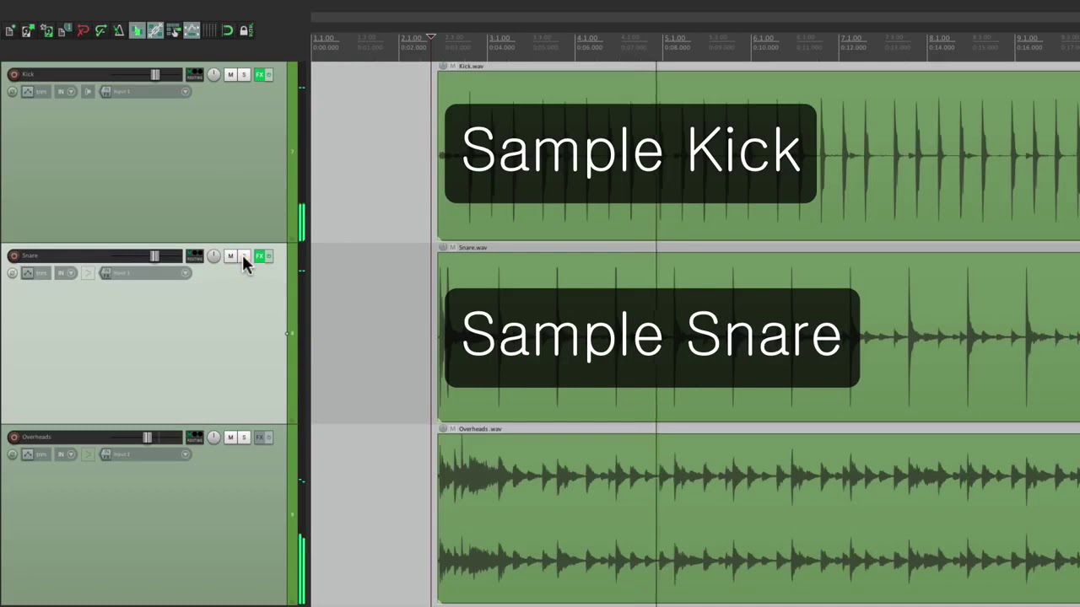
Task: Open the Kick track record mode IN dropdown
Action: coord(66,91)
